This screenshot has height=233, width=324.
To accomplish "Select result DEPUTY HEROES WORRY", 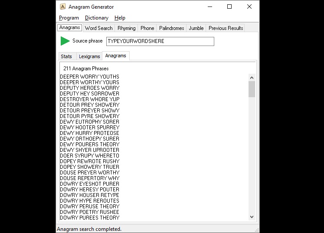I will (89, 88).
